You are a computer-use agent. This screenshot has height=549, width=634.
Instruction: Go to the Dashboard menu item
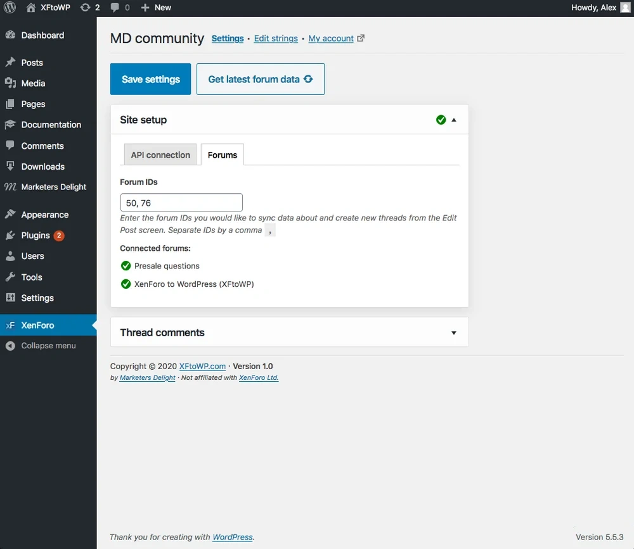coord(42,35)
